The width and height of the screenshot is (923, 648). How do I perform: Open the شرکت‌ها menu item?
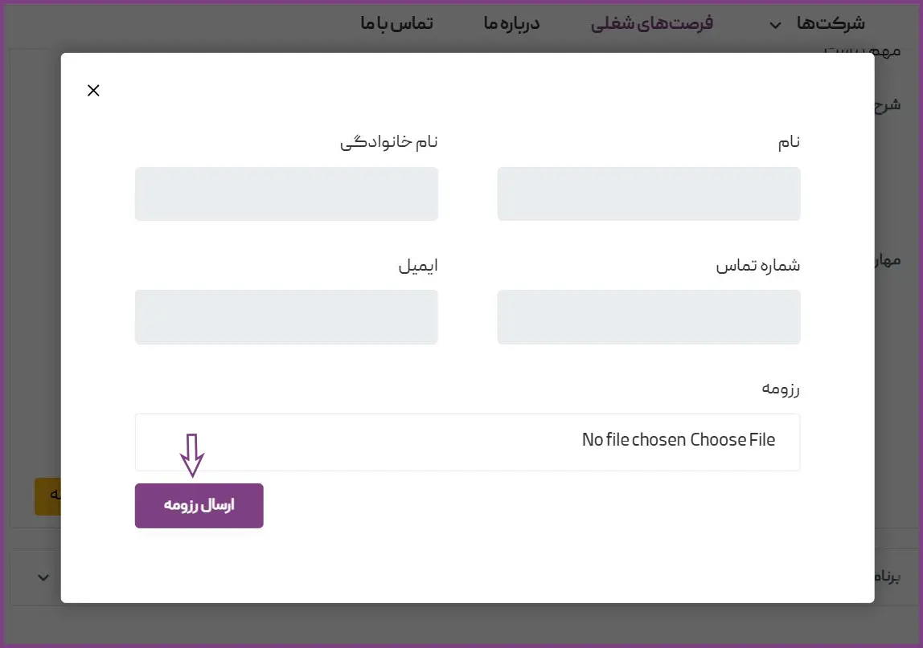pyautogui.click(x=831, y=23)
